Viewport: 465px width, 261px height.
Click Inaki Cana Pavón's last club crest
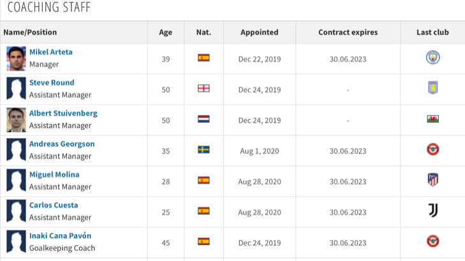pyautogui.click(x=432, y=241)
